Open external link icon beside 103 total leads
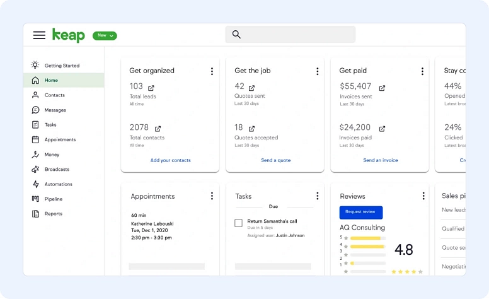Image resolution: width=489 pixels, height=299 pixels. pyautogui.click(x=151, y=88)
